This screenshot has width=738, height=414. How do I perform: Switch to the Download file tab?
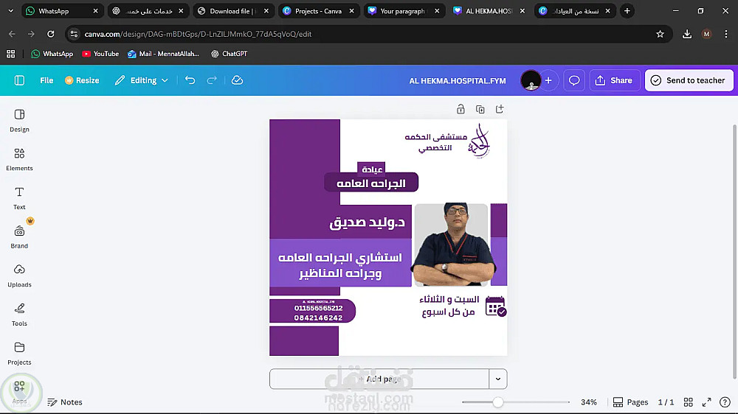pos(232,11)
